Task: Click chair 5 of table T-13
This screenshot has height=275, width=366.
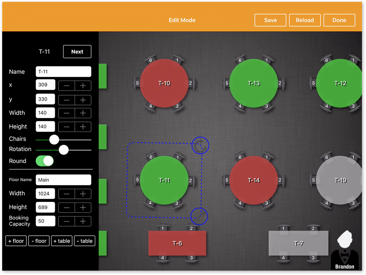Action: [226, 83]
